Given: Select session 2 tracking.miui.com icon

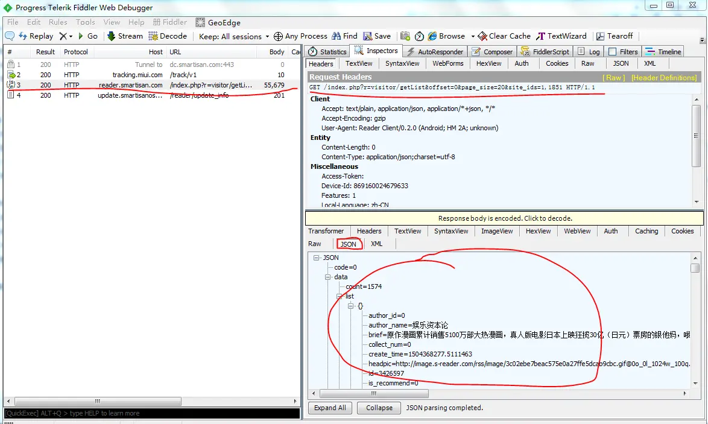Looking at the screenshot, I should tap(11, 75).
